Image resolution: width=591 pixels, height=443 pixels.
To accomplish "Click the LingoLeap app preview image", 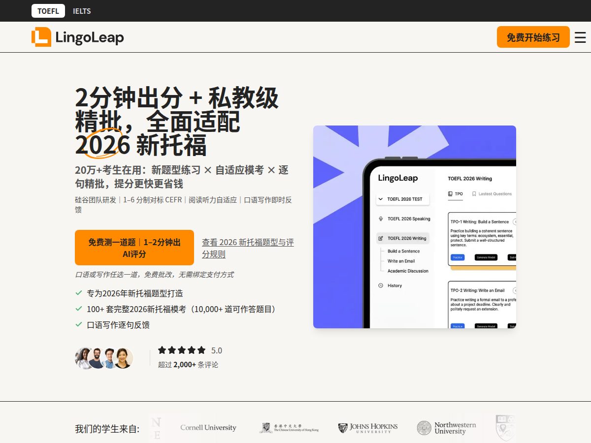I will (415, 227).
